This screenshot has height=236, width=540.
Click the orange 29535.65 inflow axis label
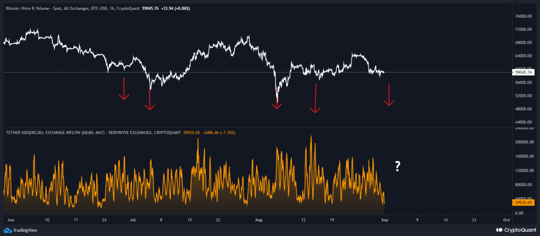(524, 203)
